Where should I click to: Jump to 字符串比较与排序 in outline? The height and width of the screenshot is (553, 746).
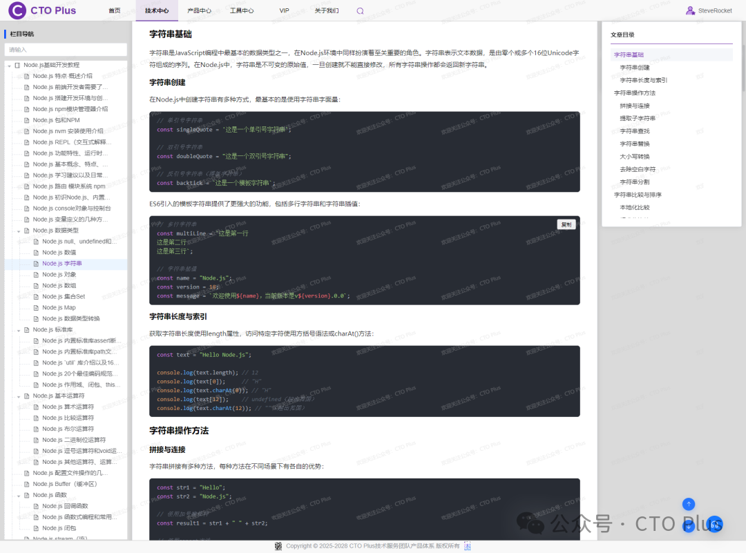(638, 195)
